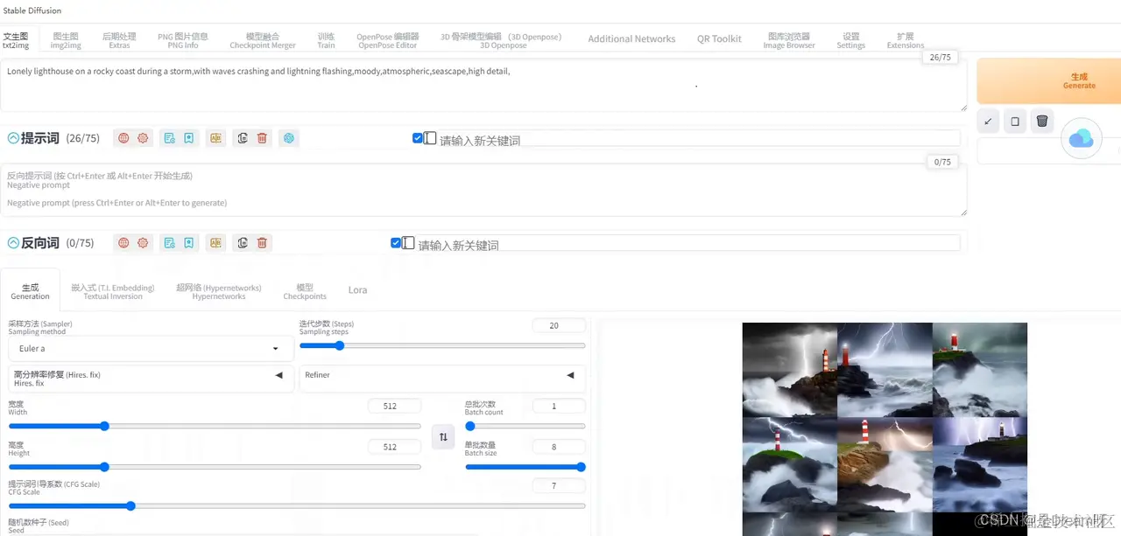Adjust the Sampling steps slider

click(x=442, y=345)
